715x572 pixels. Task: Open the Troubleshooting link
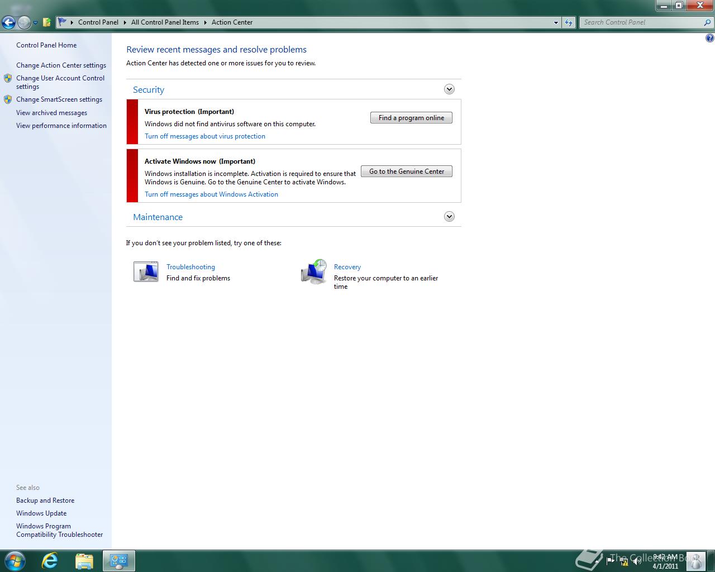[x=190, y=267]
